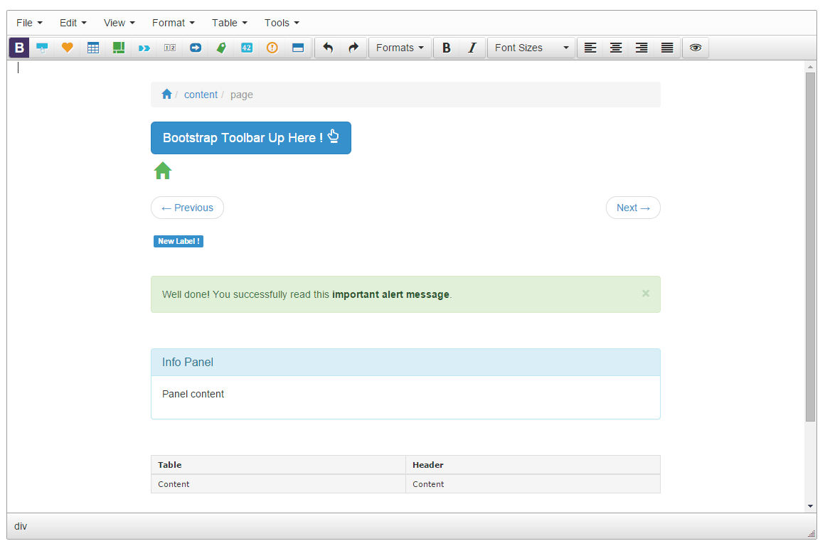
Task: Insert a label with the green tag icon
Action: click(x=221, y=48)
